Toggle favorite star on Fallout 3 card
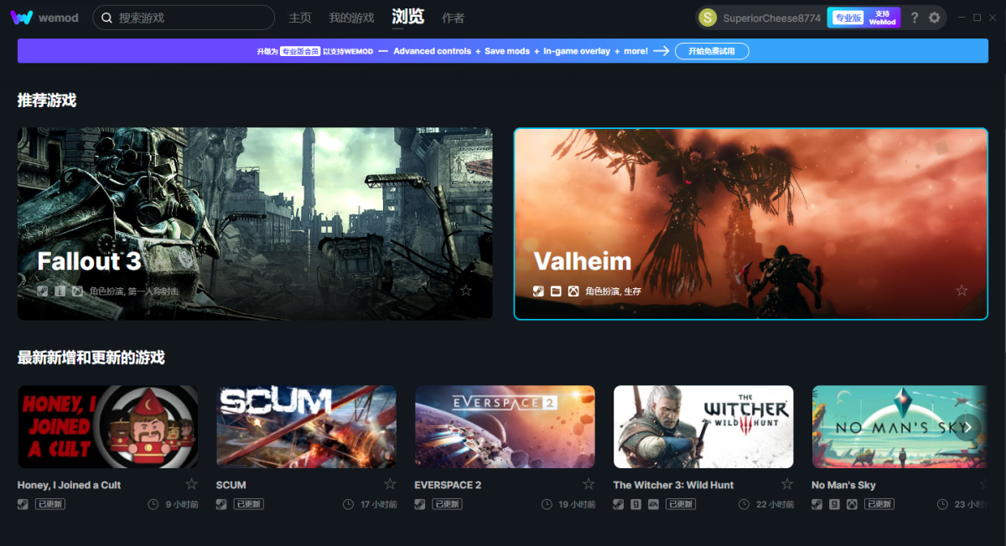This screenshot has width=1006, height=546. click(x=466, y=291)
